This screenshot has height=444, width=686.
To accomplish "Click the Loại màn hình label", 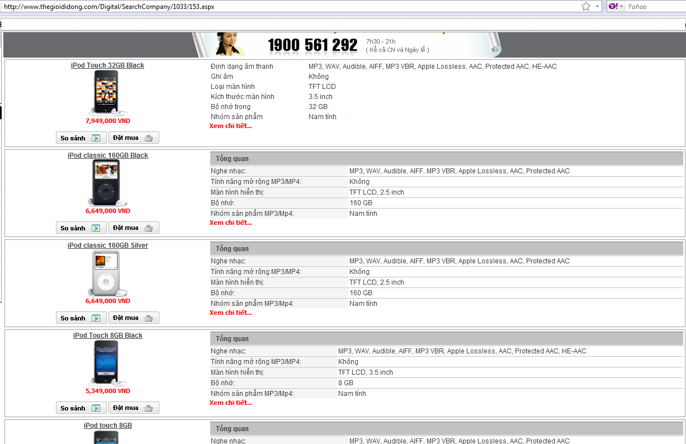I will 233,87.
